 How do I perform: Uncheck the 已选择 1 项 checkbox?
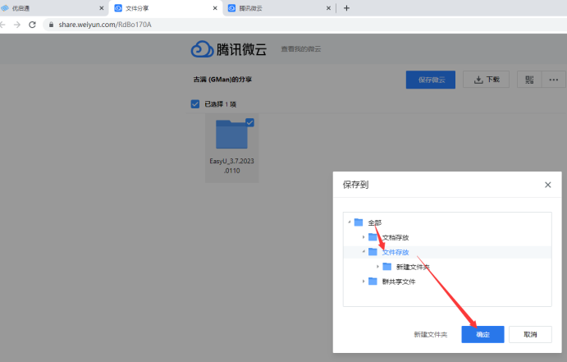click(194, 104)
